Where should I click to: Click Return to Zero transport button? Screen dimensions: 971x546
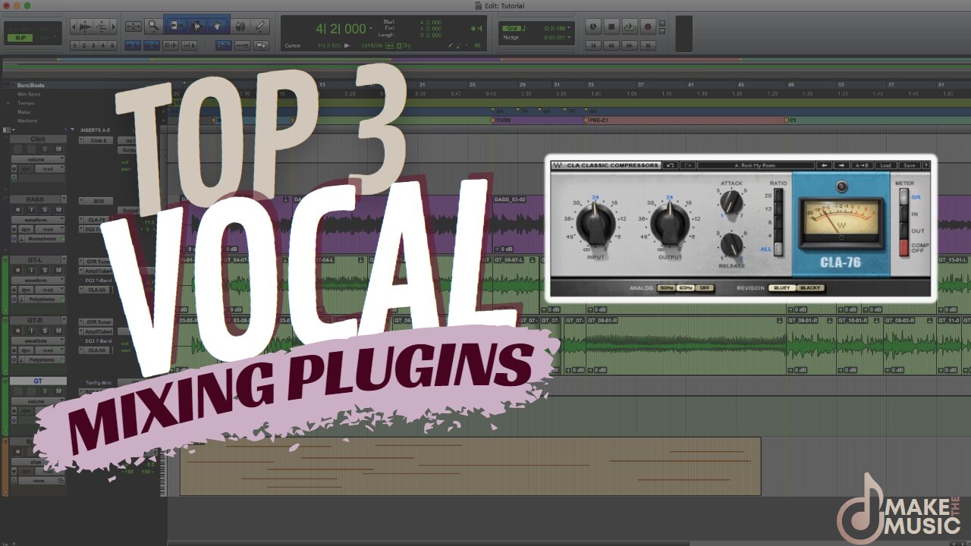tap(593, 45)
